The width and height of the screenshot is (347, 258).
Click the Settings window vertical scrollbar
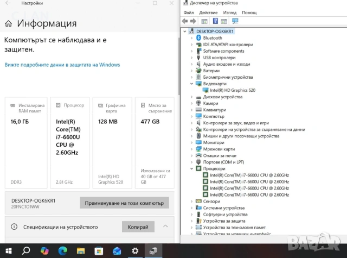(179, 66)
